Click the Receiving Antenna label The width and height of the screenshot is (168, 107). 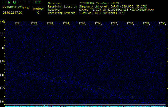click(x=62, y=13)
